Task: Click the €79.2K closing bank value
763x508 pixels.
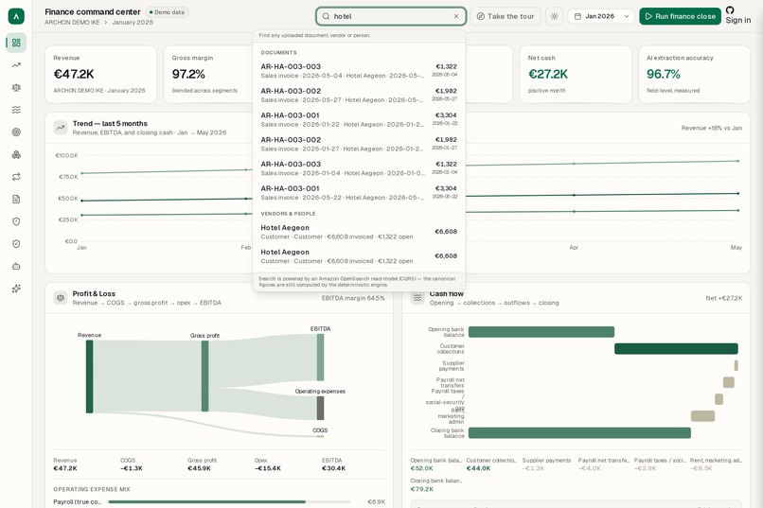Action: pos(421,489)
